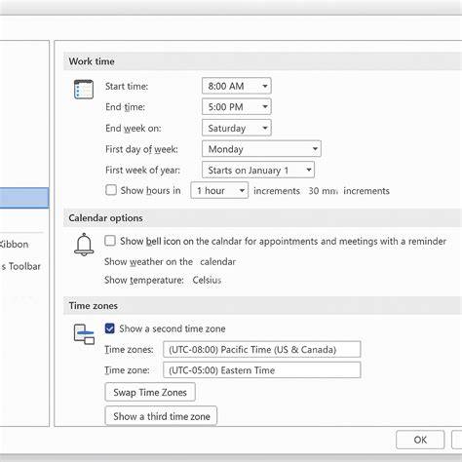This screenshot has width=462, height=462.
Task: Click the Pacific Time zone field
Action: pyautogui.click(x=262, y=349)
